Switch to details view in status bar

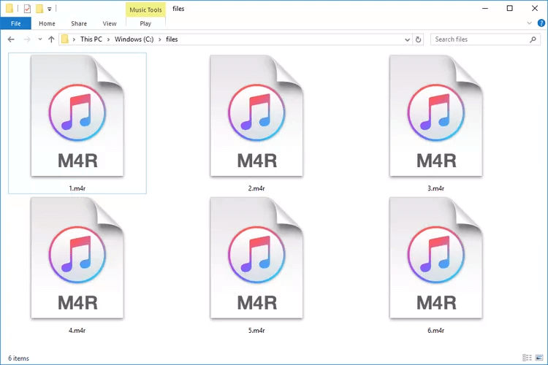528,358
